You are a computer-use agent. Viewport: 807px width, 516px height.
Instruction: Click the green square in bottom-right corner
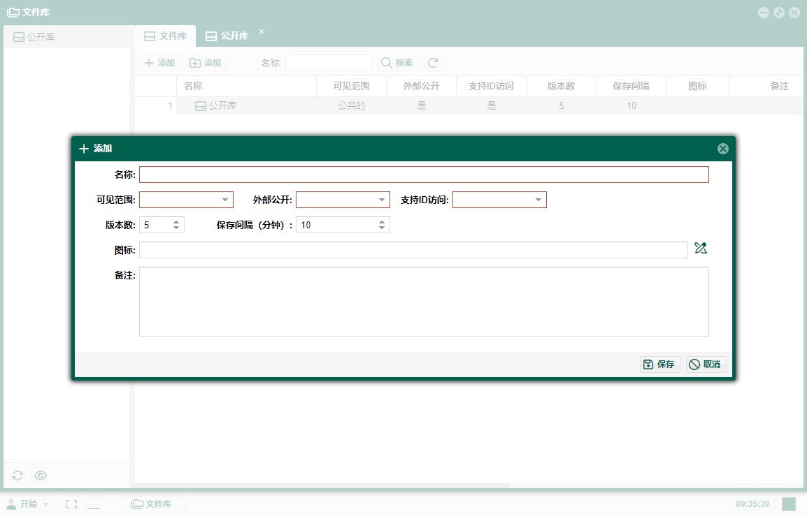(789, 504)
